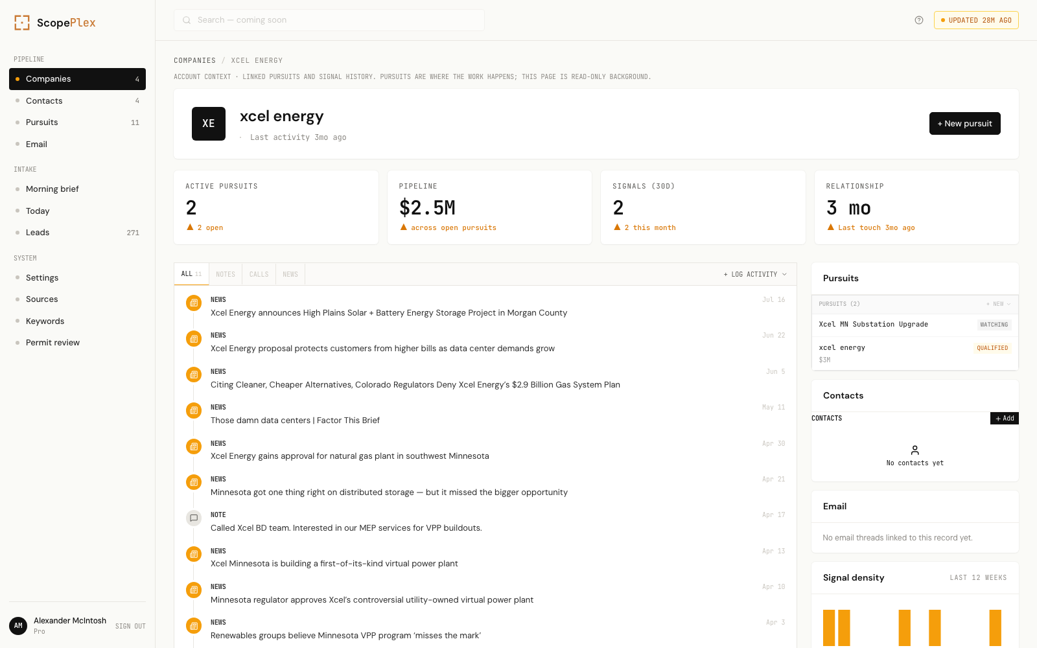Go to Contacts in the sidebar
The image size is (1037, 648).
77,101
